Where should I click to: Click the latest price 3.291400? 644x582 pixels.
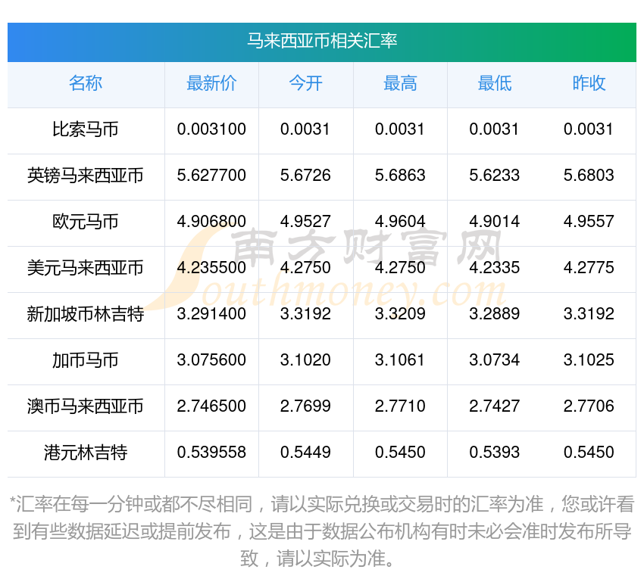(x=211, y=314)
